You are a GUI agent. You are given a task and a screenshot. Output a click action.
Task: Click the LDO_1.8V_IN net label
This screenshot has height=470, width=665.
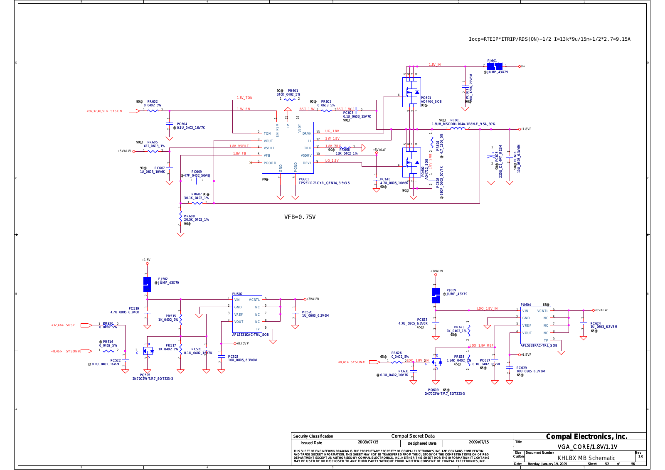487,308
